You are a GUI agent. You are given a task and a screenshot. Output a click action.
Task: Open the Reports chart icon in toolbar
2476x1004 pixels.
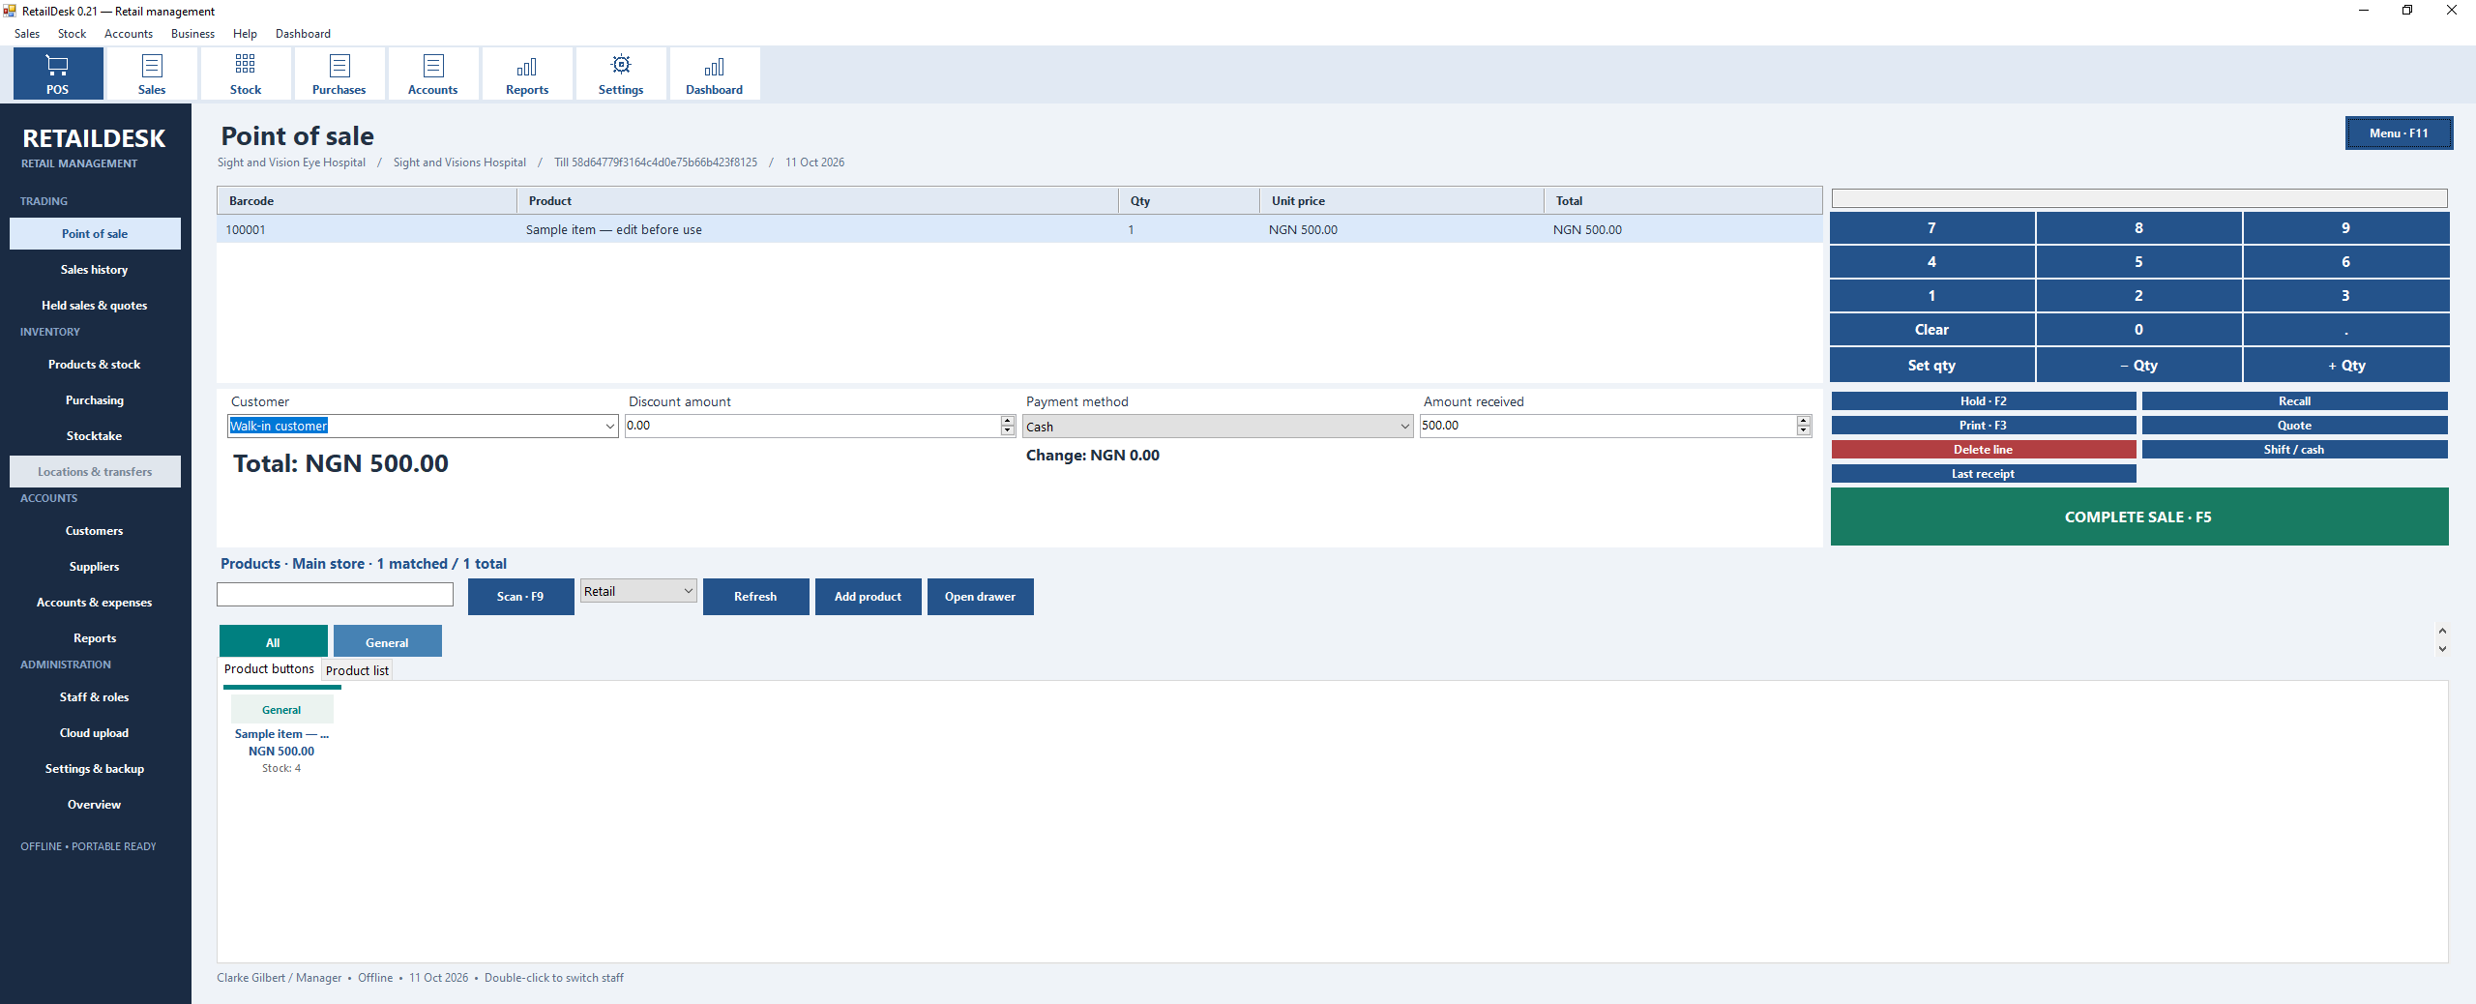527,74
